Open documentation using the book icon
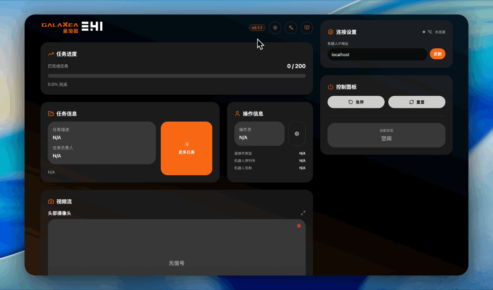The width and height of the screenshot is (493, 290). pos(307,27)
